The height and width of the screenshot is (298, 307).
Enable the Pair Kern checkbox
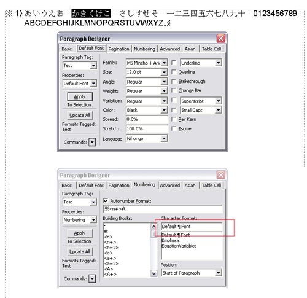point(174,119)
